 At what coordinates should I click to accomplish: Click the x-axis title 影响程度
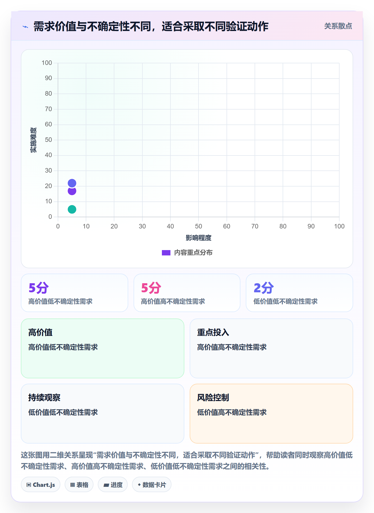198,238
